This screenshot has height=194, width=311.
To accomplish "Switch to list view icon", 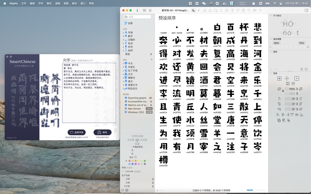I will pyautogui.click(x=150, y=10).
